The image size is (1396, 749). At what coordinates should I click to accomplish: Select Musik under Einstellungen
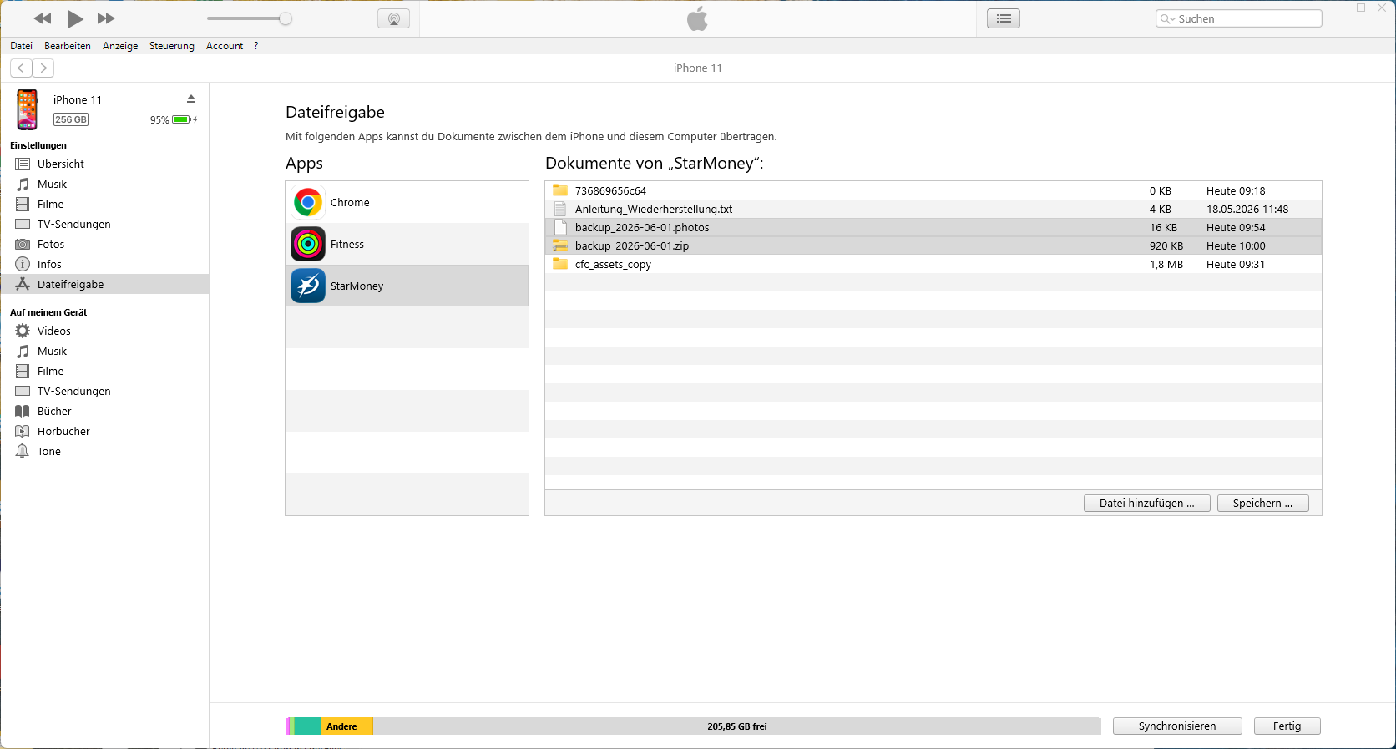pos(104,184)
